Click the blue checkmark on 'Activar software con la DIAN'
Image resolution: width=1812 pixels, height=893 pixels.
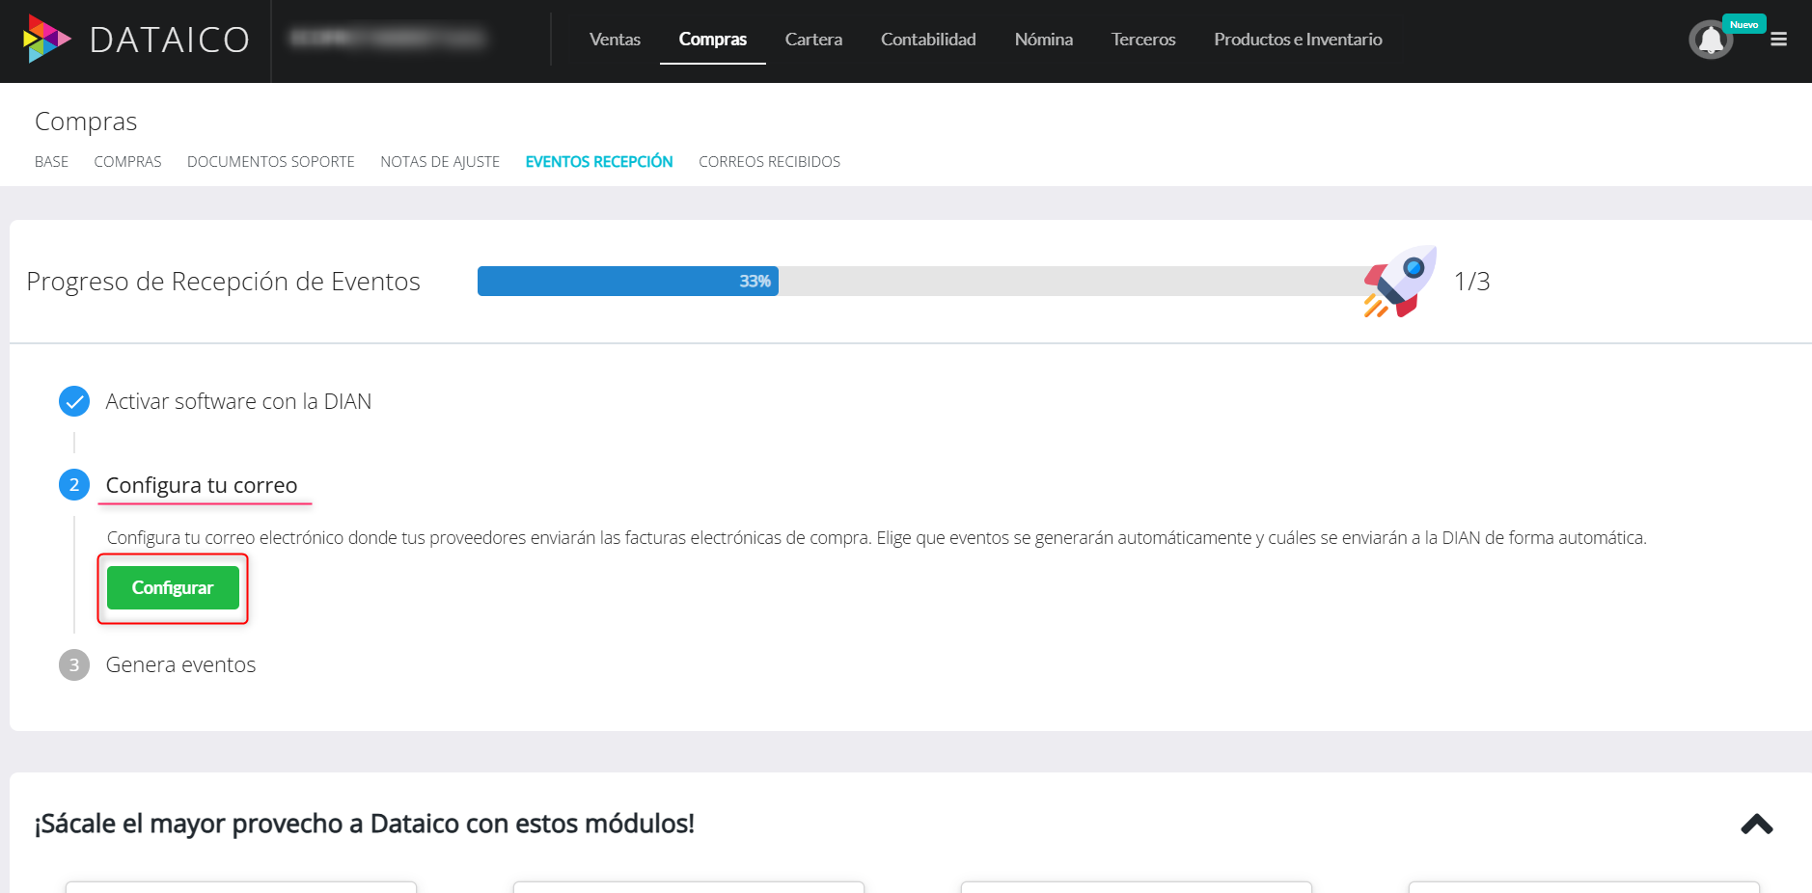coord(74,401)
